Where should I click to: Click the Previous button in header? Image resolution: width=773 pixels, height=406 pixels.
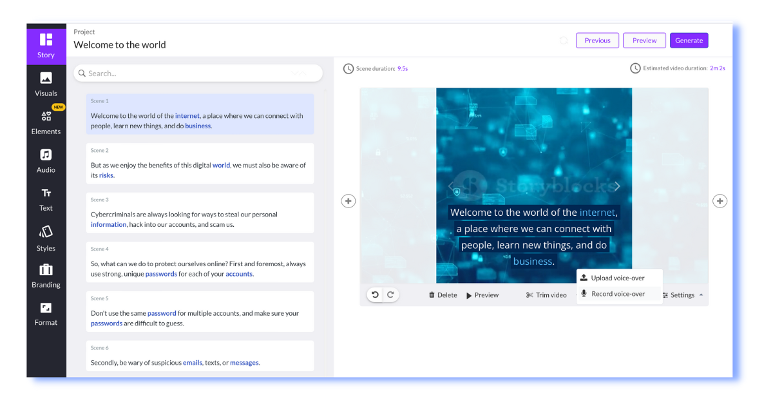[x=597, y=41]
